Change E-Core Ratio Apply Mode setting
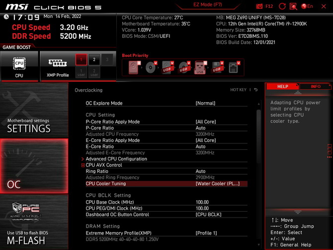The image size is (333, 250). click(166, 140)
